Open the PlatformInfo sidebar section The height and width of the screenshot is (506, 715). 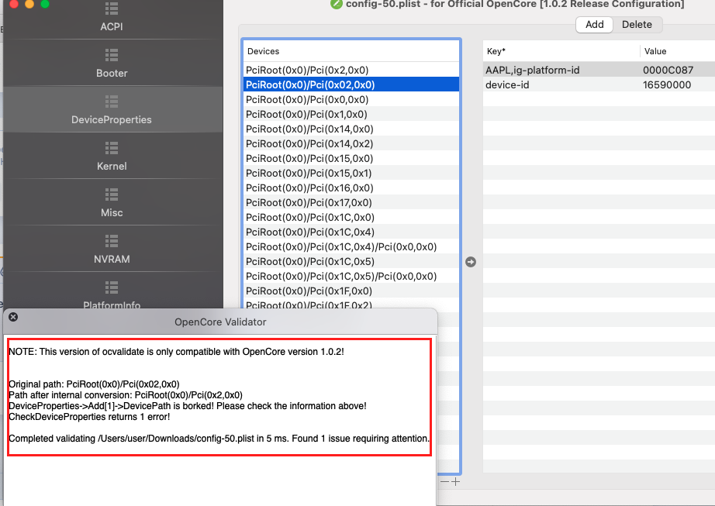tap(112, 298)
